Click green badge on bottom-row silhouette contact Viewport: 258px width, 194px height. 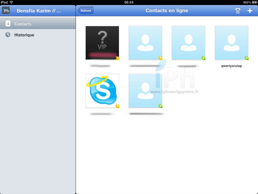point(160,106)
